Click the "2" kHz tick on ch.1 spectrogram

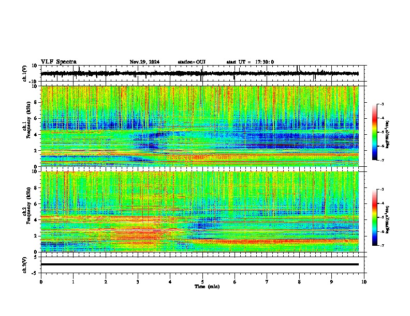36,150
